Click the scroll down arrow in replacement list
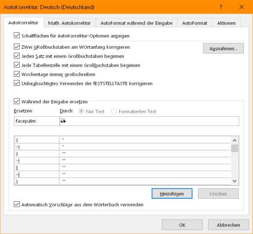This screenshot has height=234, width=253. tap(235, 181)
